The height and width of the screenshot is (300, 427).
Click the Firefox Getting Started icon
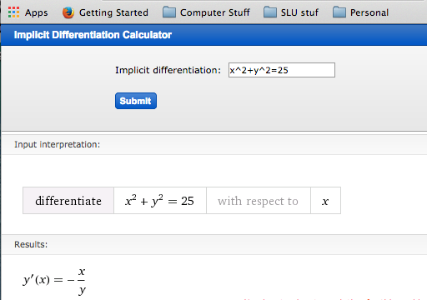[x=68, y=12]
